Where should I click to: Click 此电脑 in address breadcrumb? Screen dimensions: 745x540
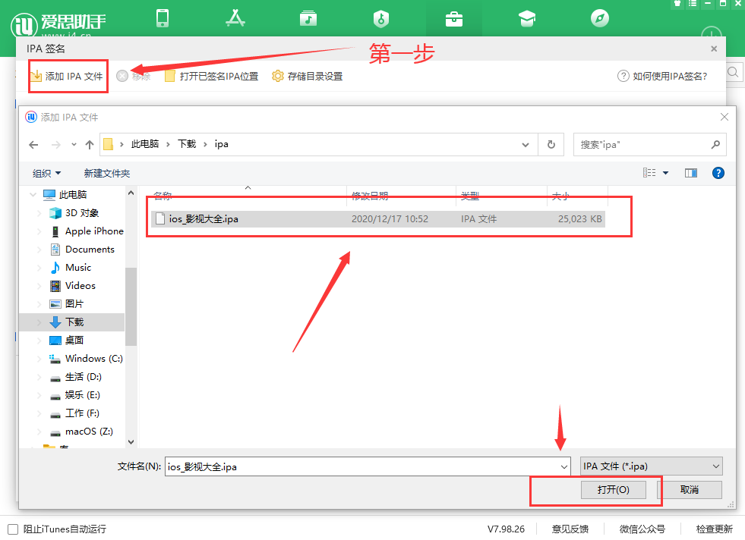(x=145, y=144)
